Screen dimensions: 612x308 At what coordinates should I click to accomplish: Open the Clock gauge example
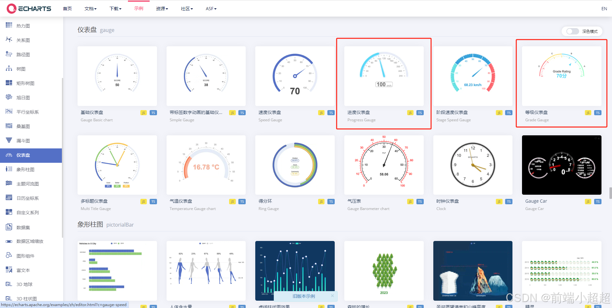point(473,165)
